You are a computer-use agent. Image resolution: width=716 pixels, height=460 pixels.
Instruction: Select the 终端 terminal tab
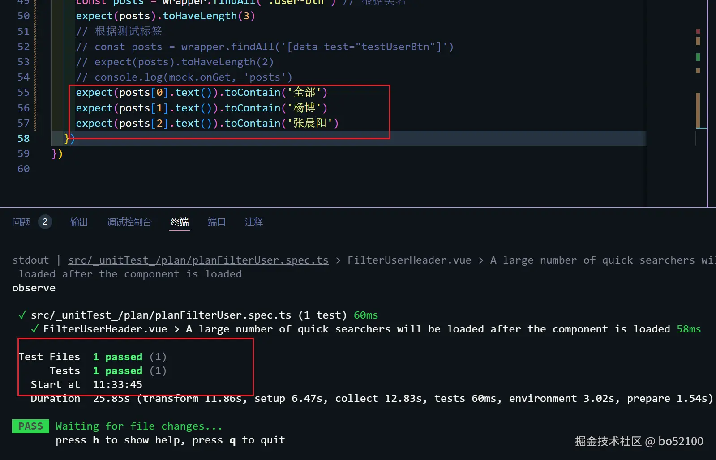point(180,222)
